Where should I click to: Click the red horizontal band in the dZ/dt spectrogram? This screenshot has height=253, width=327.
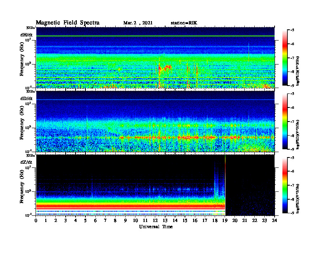click(130, 207)
